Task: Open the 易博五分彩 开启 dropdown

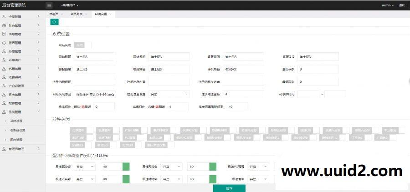Action: [x=85, y=167]
